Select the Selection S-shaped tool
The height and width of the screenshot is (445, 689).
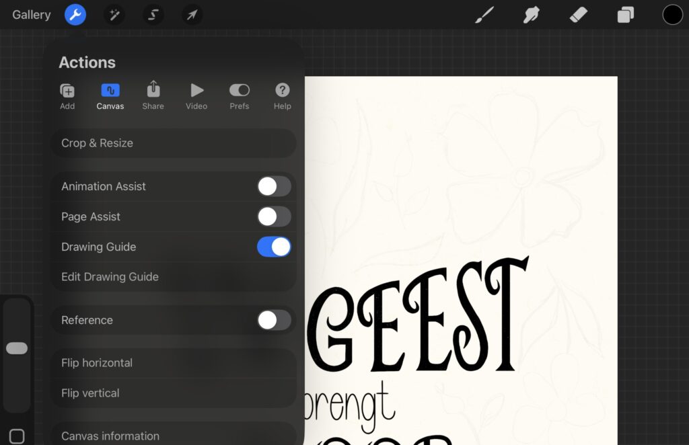(153, 15)
